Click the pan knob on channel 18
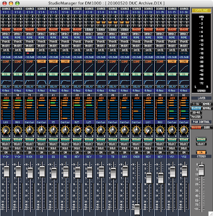Viewport: 213px width, 216px height. tap(18, 130)
